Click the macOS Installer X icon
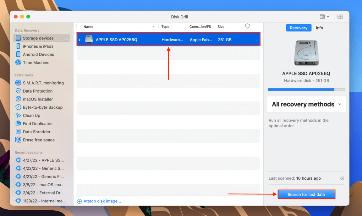This screenshot has width=362, height=216. click(18, 99)
